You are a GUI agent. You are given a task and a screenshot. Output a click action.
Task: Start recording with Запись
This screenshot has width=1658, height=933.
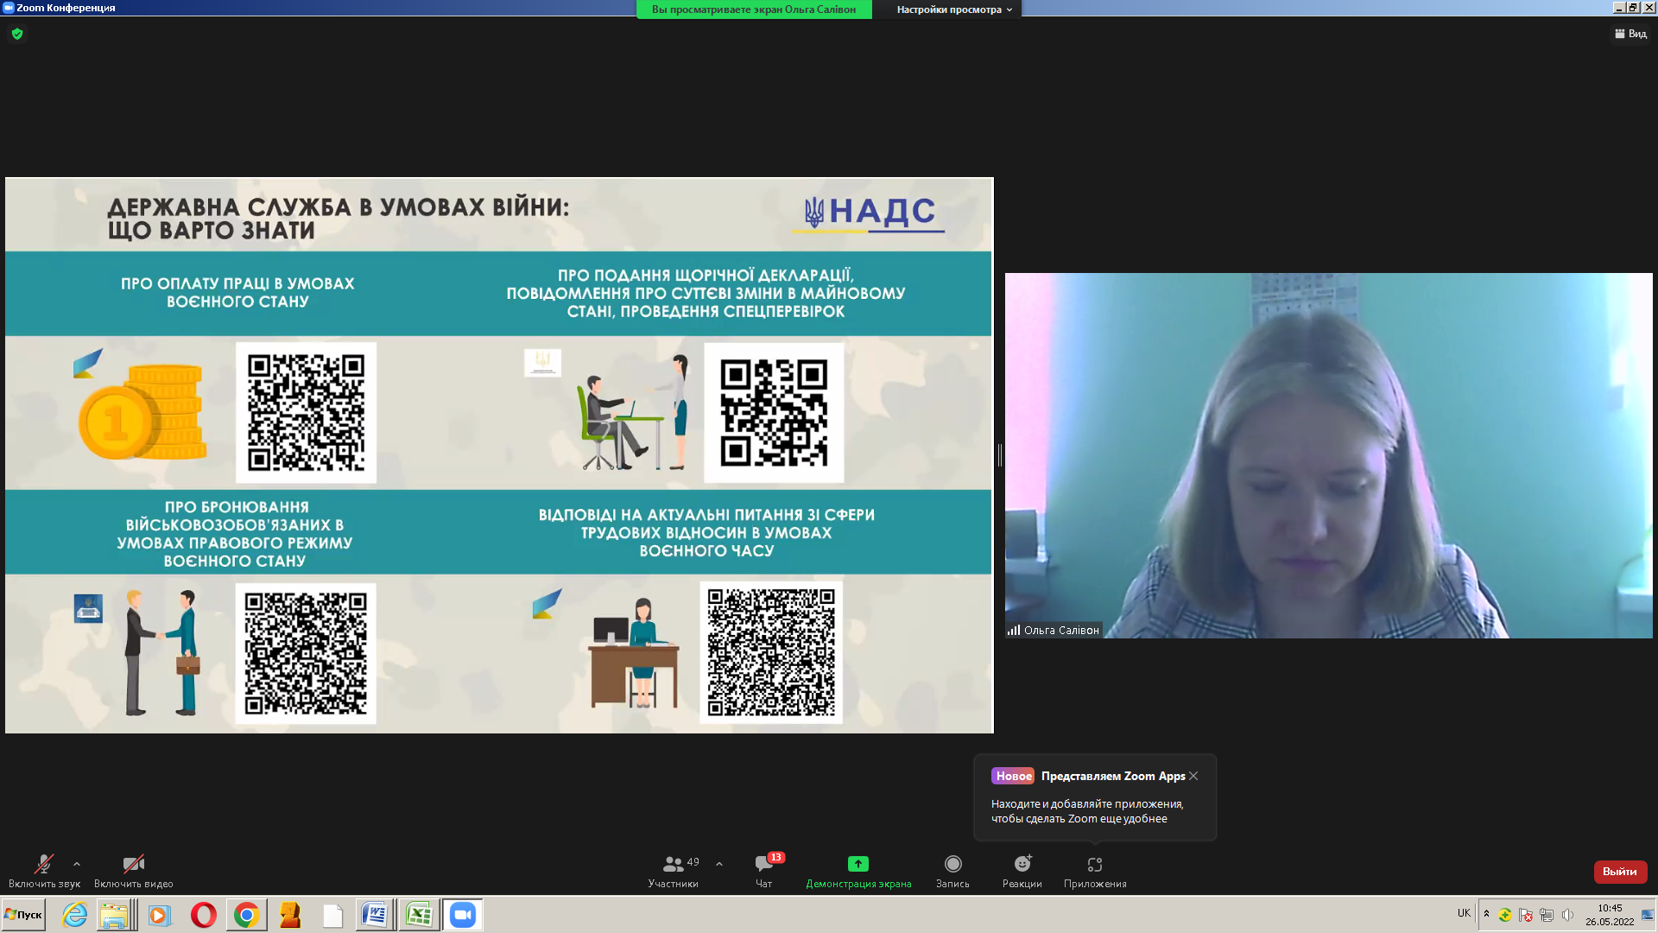952,871
